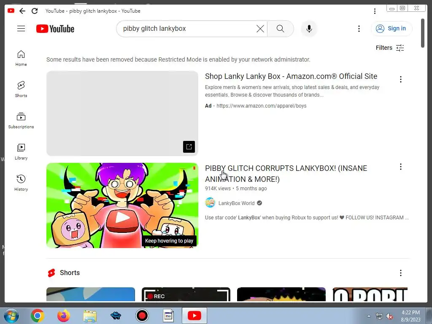Click the video description starting 'Use star code'
The height and width of the screenshot is (324, 432).
tap(307, 218)
